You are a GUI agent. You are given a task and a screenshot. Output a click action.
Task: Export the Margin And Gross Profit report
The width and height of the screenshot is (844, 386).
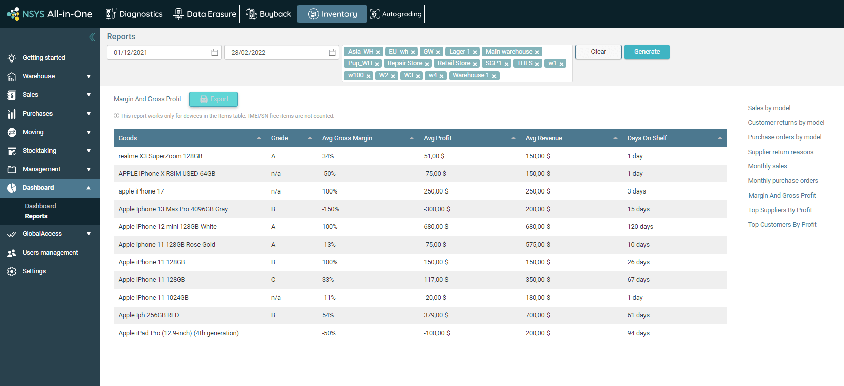214,99
